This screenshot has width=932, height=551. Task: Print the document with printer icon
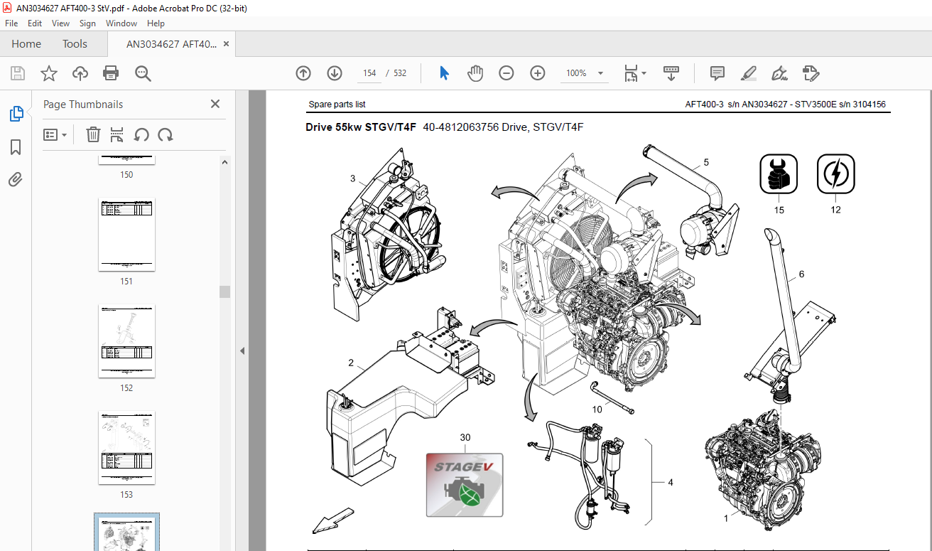(x=111, y=73)
